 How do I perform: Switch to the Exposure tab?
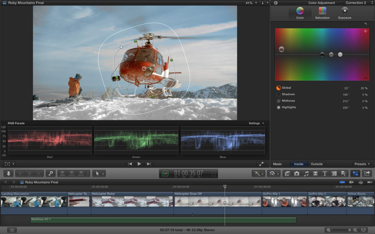(x=345, y=13)
